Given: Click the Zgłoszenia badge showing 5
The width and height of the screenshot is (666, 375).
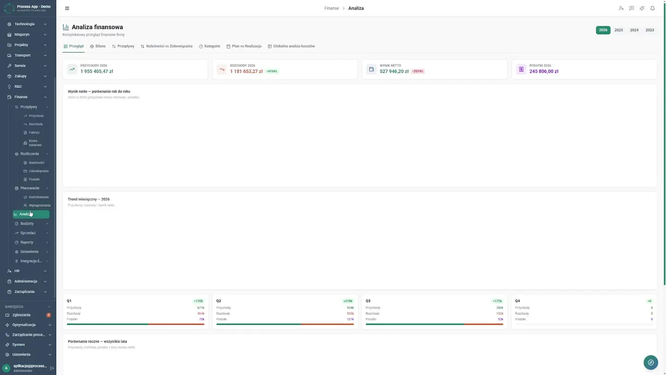Looking at the screenshot, I should [49, 315].
